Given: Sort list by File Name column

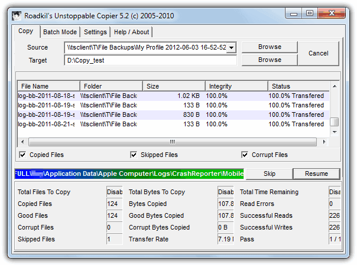Looking at the screenshot, I should pyautogui.click(x=47, y=86).
